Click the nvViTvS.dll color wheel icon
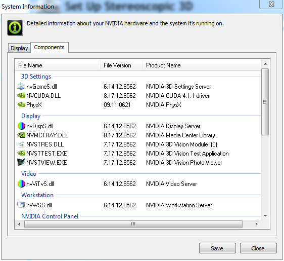Viewport: 284px width, 261px height. tap(21, 183)
